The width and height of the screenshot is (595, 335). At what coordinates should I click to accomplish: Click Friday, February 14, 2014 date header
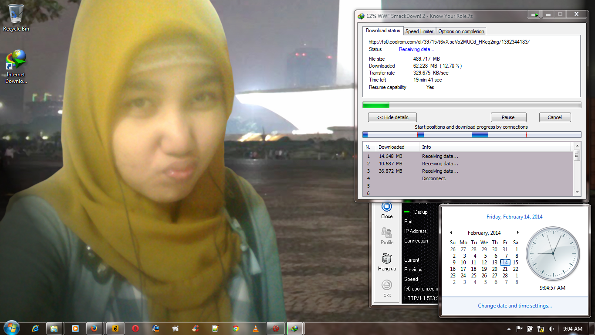(515, 217)
